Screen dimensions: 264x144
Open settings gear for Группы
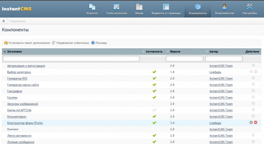tap(253, 97)
